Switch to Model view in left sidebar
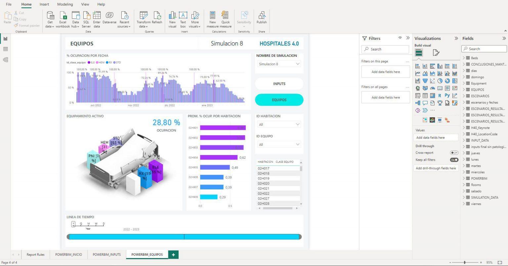 click(x=5, y=59)
